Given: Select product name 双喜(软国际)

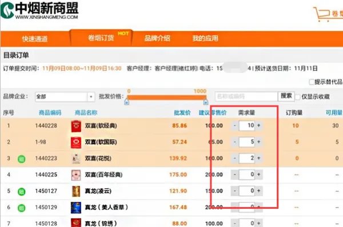Looking at the screenshot, I should 101,143.
